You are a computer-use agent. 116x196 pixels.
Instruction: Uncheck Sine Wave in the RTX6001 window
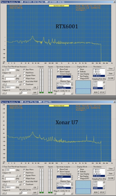point(24,69)
